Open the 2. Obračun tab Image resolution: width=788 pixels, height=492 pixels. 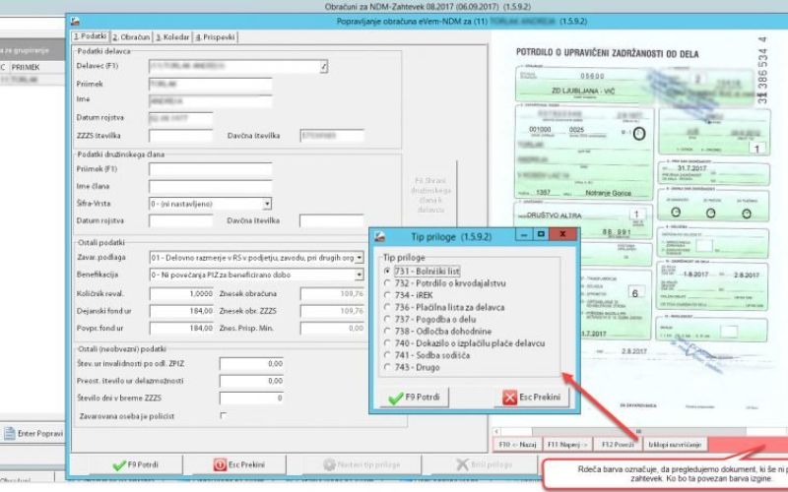tap(131, 37)
